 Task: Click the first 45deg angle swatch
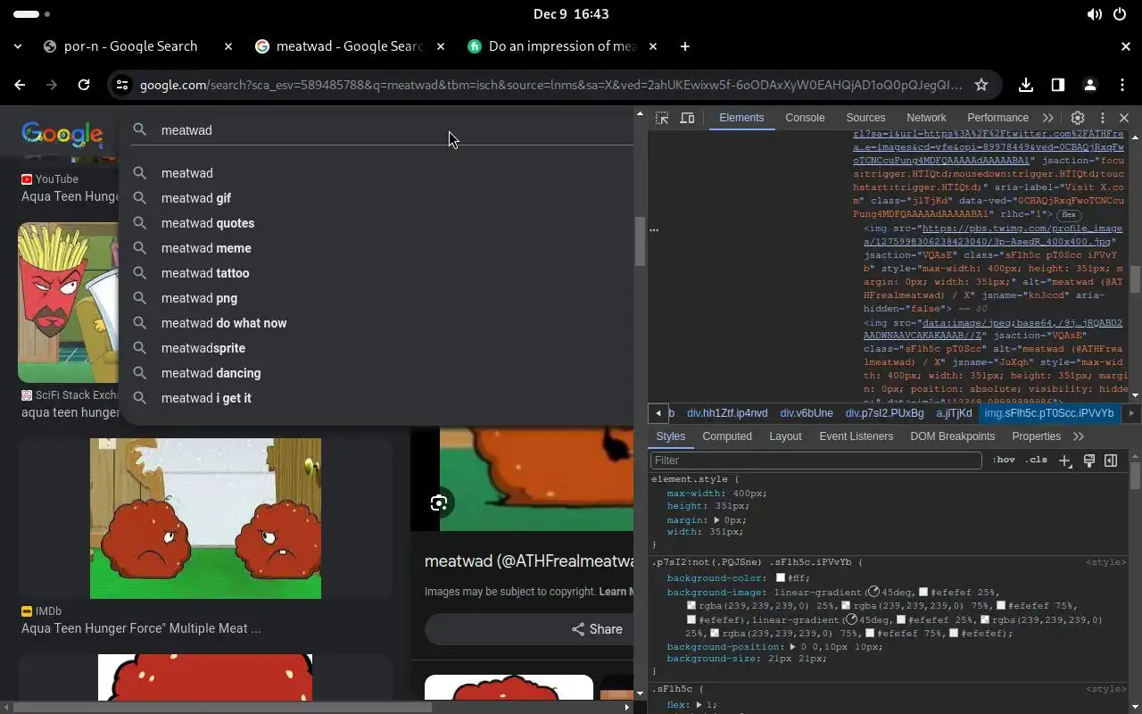pyautogui.click(x=873, y=592)
